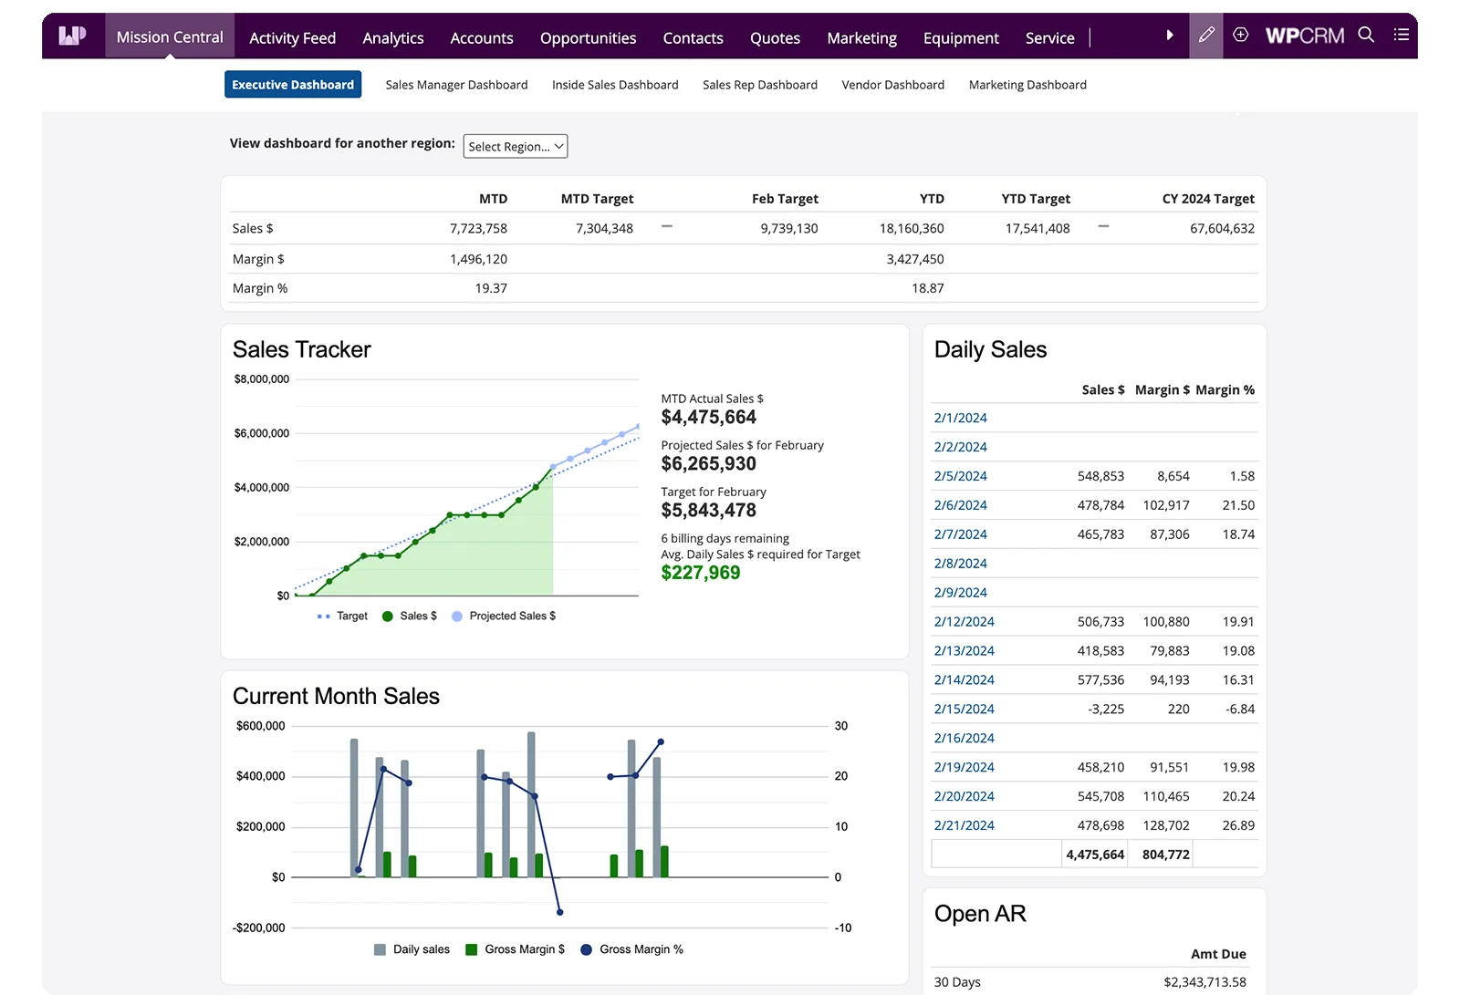Image resolution: width=1460 pixels, height=995 pixels.
Task: Click the Margin % column header in Daily Sales
Action: [1225, 390]
